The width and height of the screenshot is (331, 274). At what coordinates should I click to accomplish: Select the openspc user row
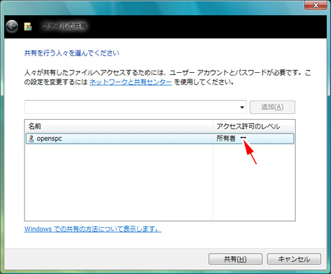pos(160,138)
